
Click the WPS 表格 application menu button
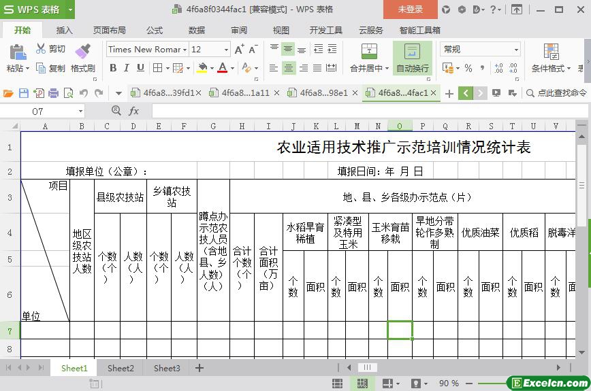(x=37, y=10)
